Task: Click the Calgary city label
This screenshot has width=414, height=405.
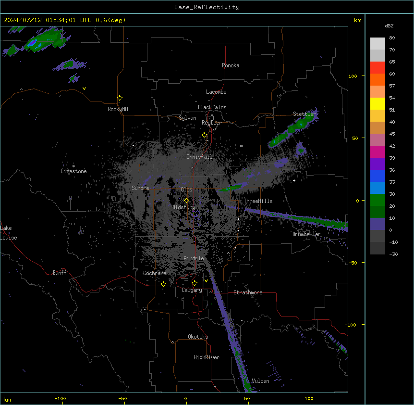Action: pos(192,290)
